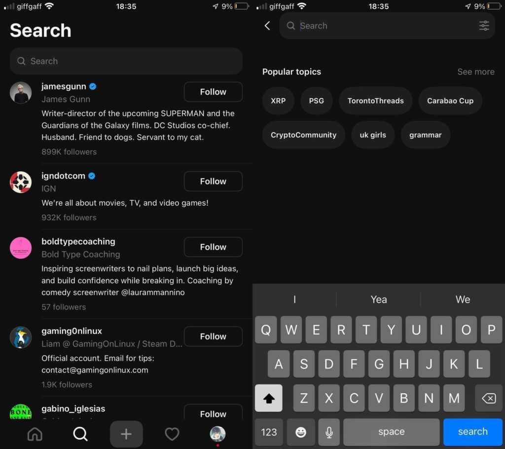
Task: Select the CryptoCommunity topic
Action: click(x=303, y=135)
